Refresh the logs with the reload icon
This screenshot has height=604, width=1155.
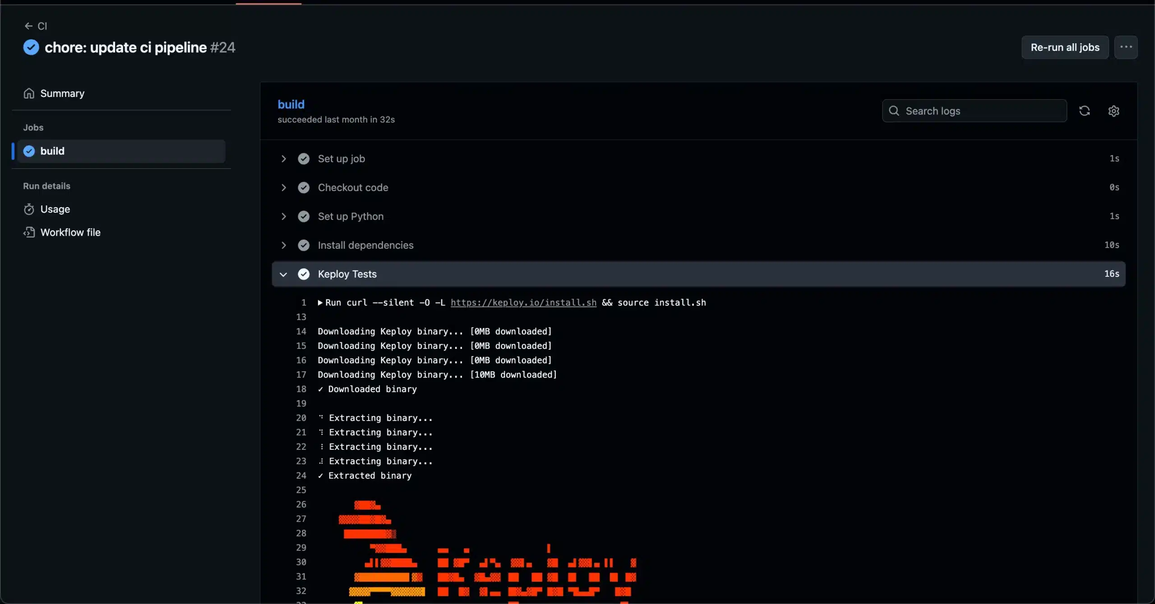(x=1085, y=111)
